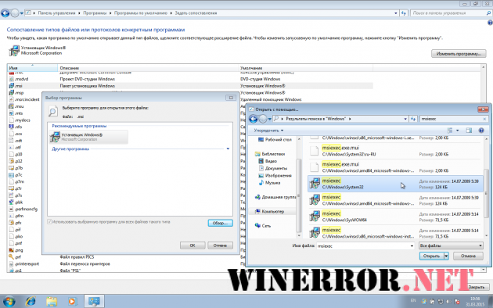Image resolution: width=493 pixels, height=308 pixels.
Task: Click Forward arrow in Open With dialog
Action: point(263,119)
